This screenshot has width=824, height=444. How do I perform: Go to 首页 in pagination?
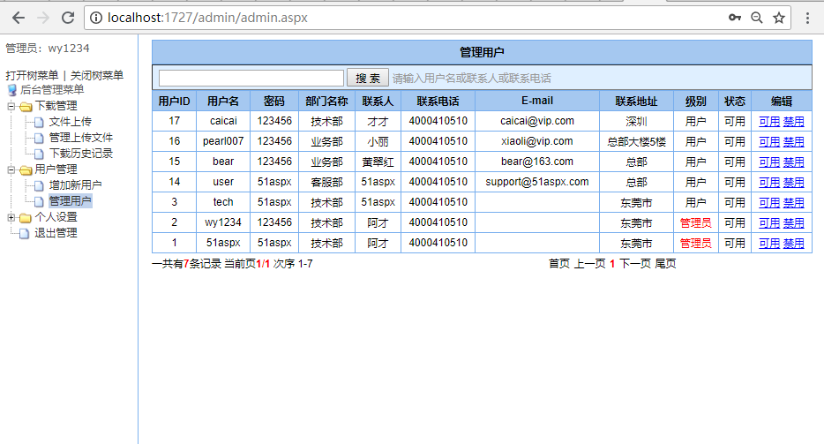tap(559, 264)
